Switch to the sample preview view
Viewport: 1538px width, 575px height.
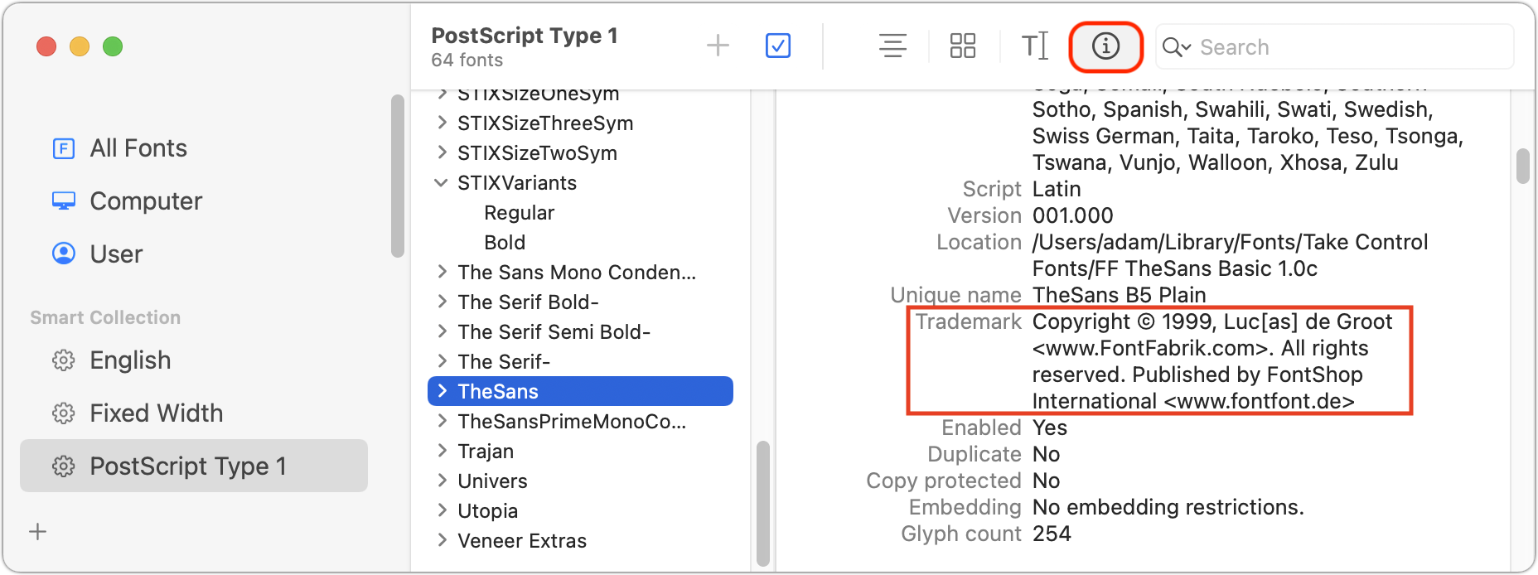(892, 46)
